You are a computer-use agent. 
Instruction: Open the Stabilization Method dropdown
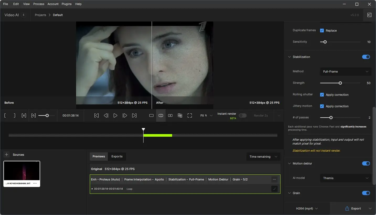click(x=346, y=71)
